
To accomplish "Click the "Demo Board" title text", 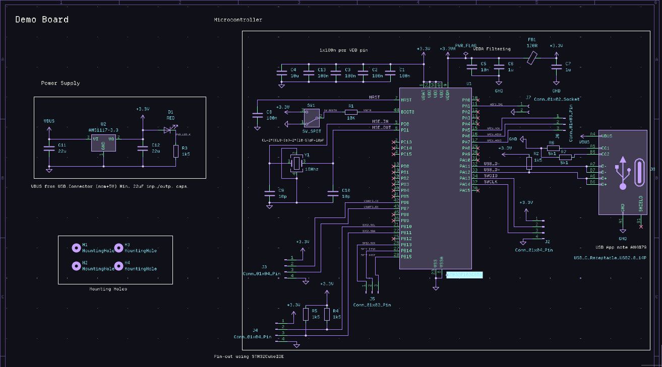I will (42, 20).
